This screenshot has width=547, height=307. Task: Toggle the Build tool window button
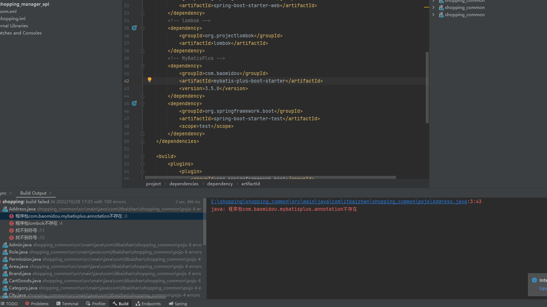[x=120, y=304]
